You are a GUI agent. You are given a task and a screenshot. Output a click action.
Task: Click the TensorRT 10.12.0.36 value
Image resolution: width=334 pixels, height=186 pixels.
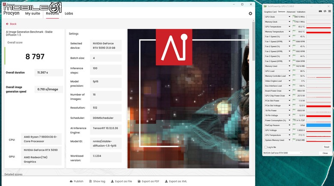(x=106, y=130)
